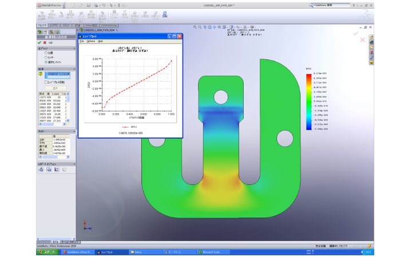Open the kekka folder taskbar button
The width and height of the screenshot is (412, 257).
[x=145, y=252]
